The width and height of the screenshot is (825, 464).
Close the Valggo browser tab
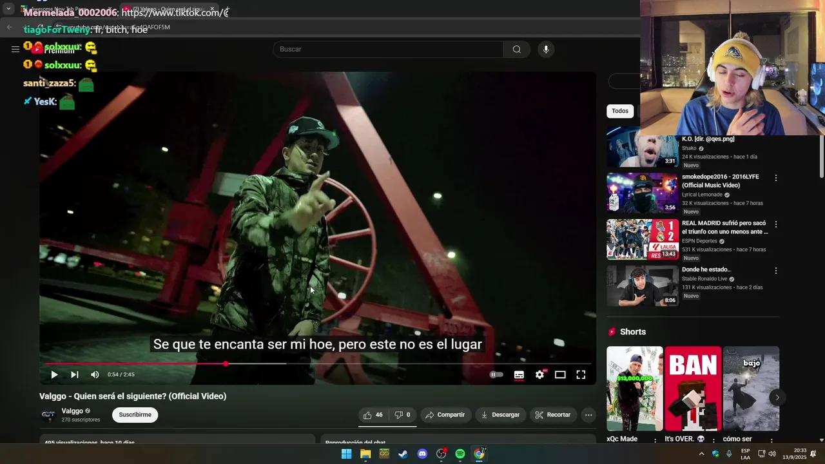212,9
